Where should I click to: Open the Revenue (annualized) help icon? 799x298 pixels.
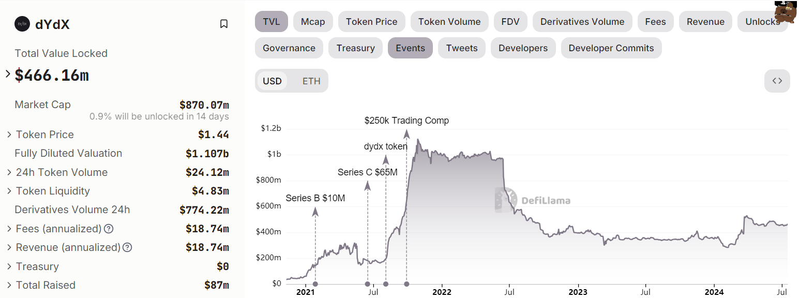(127, 247)
